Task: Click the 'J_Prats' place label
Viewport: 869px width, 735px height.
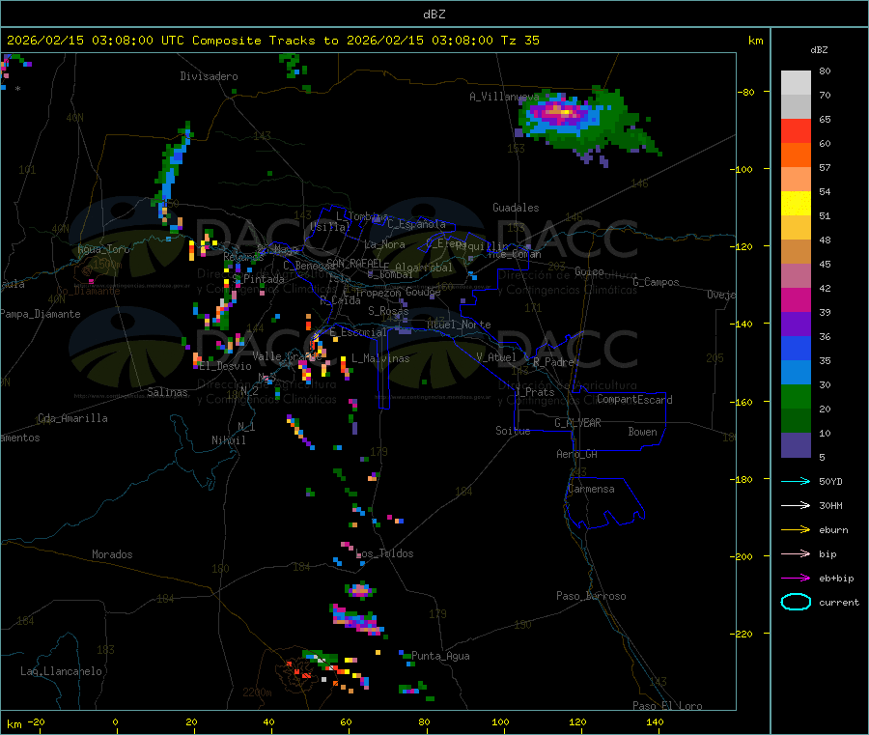Action: click(x=534, y=392)
